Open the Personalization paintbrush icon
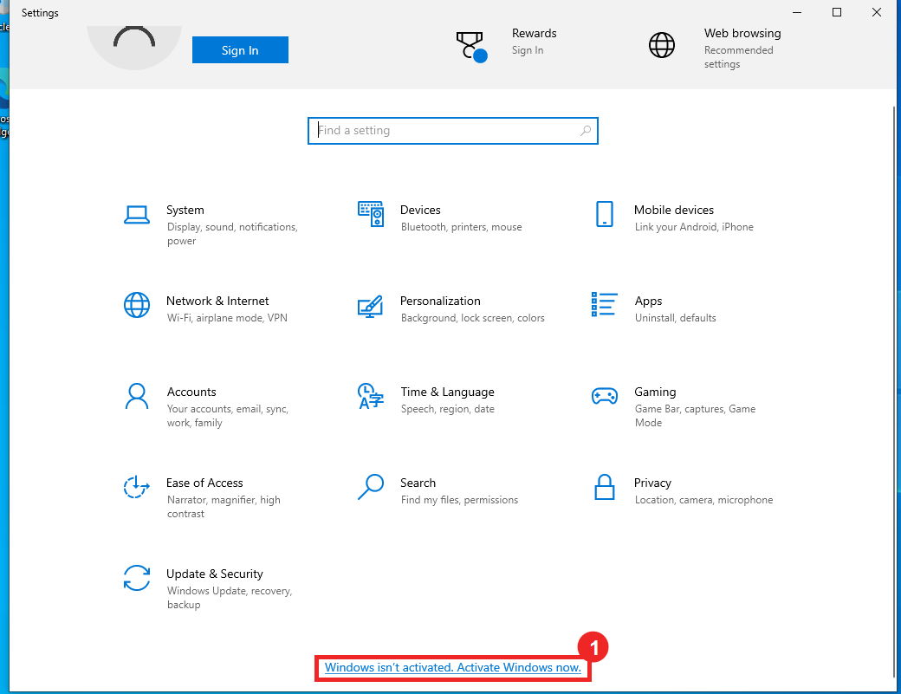The height and width of the screenshot is (694, 901). tap(371, 306)
